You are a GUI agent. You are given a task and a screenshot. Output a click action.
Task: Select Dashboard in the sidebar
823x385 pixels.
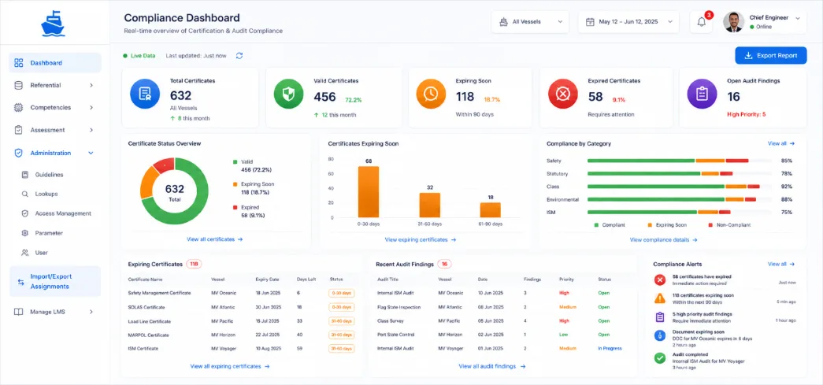tap(55, 63)
